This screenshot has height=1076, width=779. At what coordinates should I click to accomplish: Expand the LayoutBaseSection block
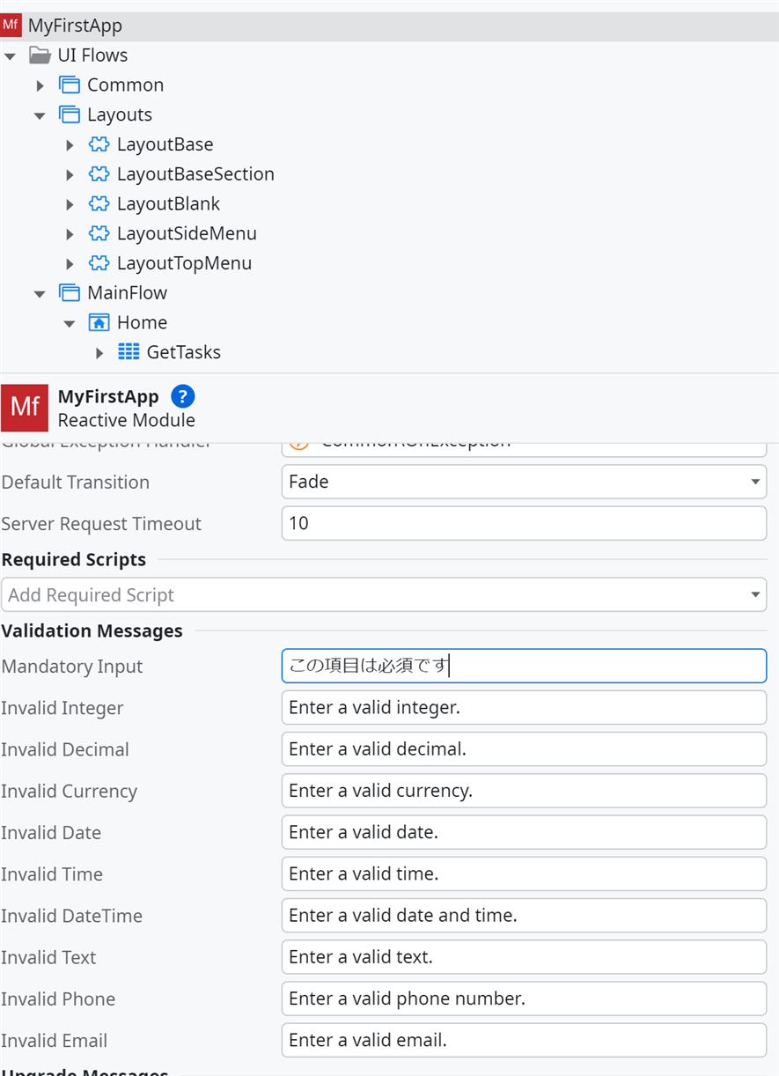70,174
